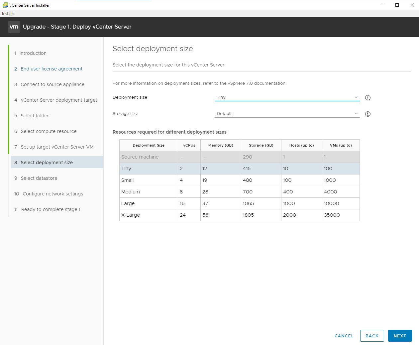Image resolution: width=419 pixels, height=345 pixels.
Task: Click the Source machine row name cell
Action: (149, 157)
